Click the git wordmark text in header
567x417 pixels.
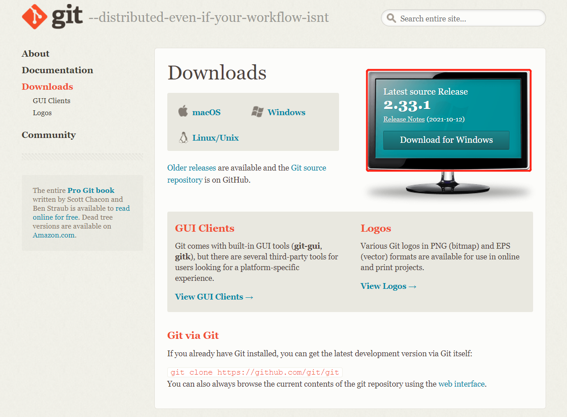[x=67, y=17]
